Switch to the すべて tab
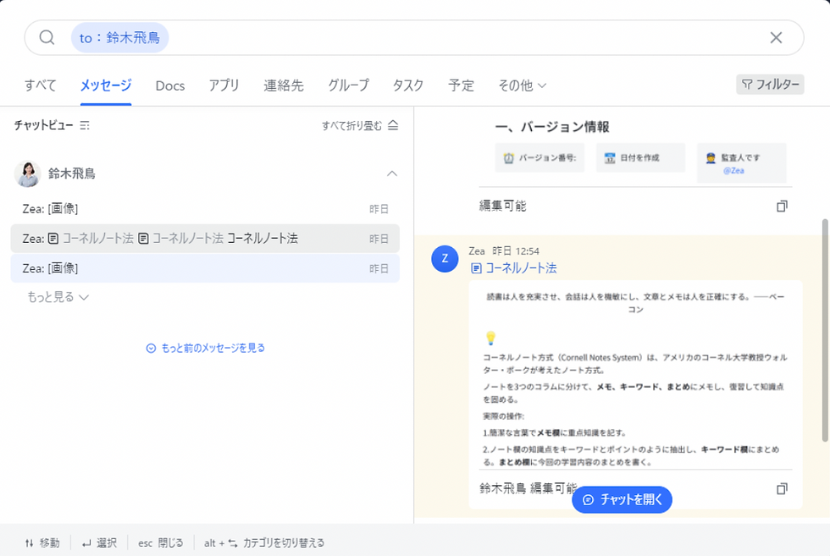 click(x=41, y=85)
